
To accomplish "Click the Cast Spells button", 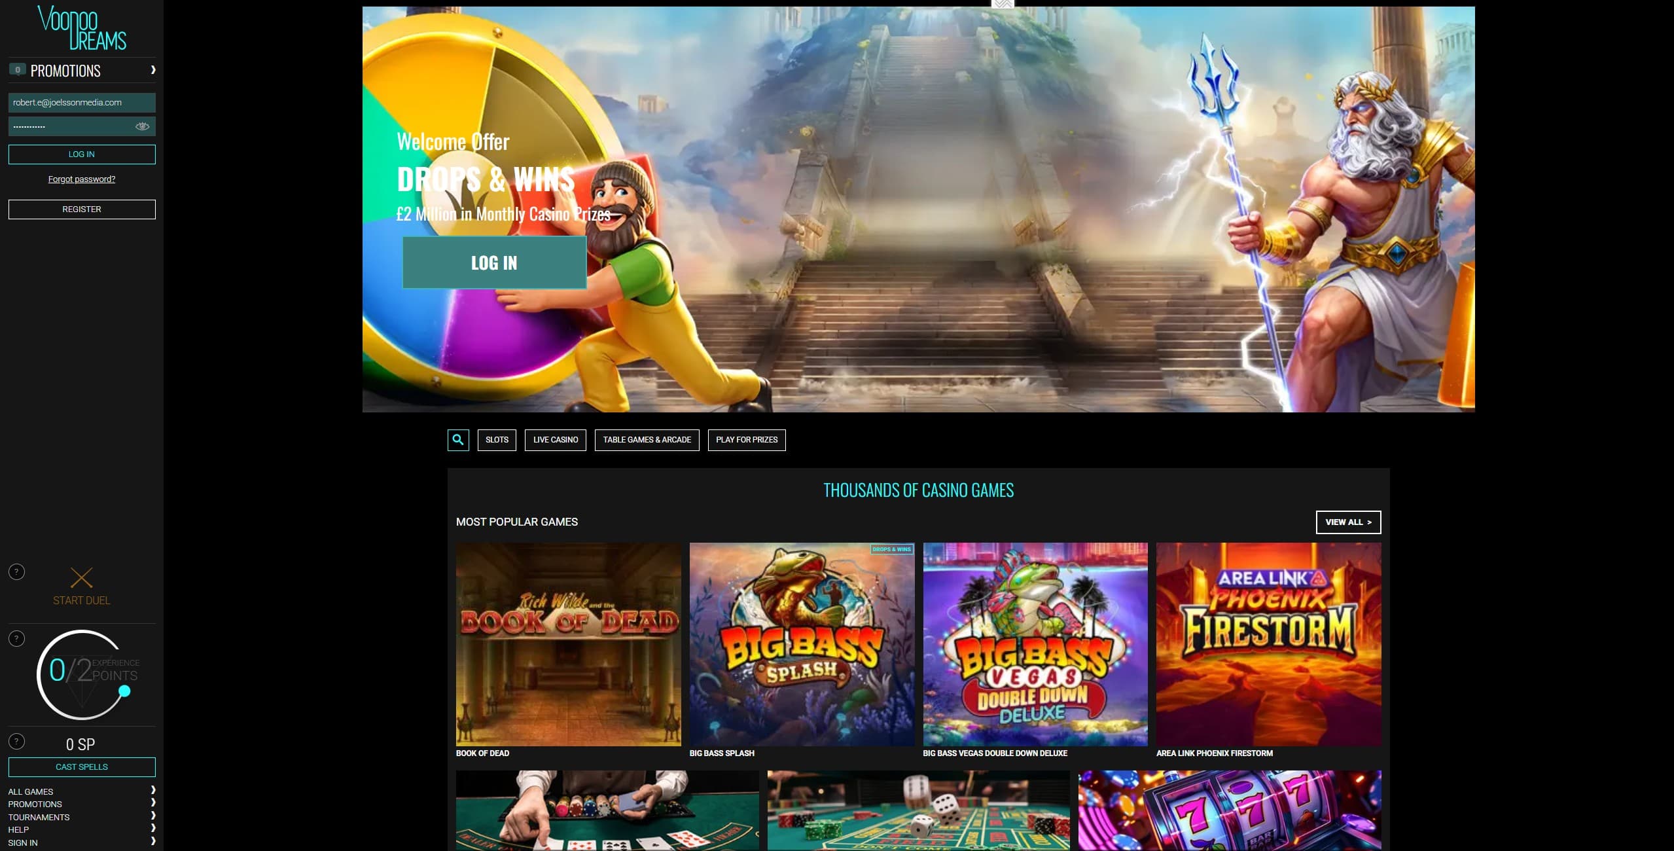I will [82, 767].
